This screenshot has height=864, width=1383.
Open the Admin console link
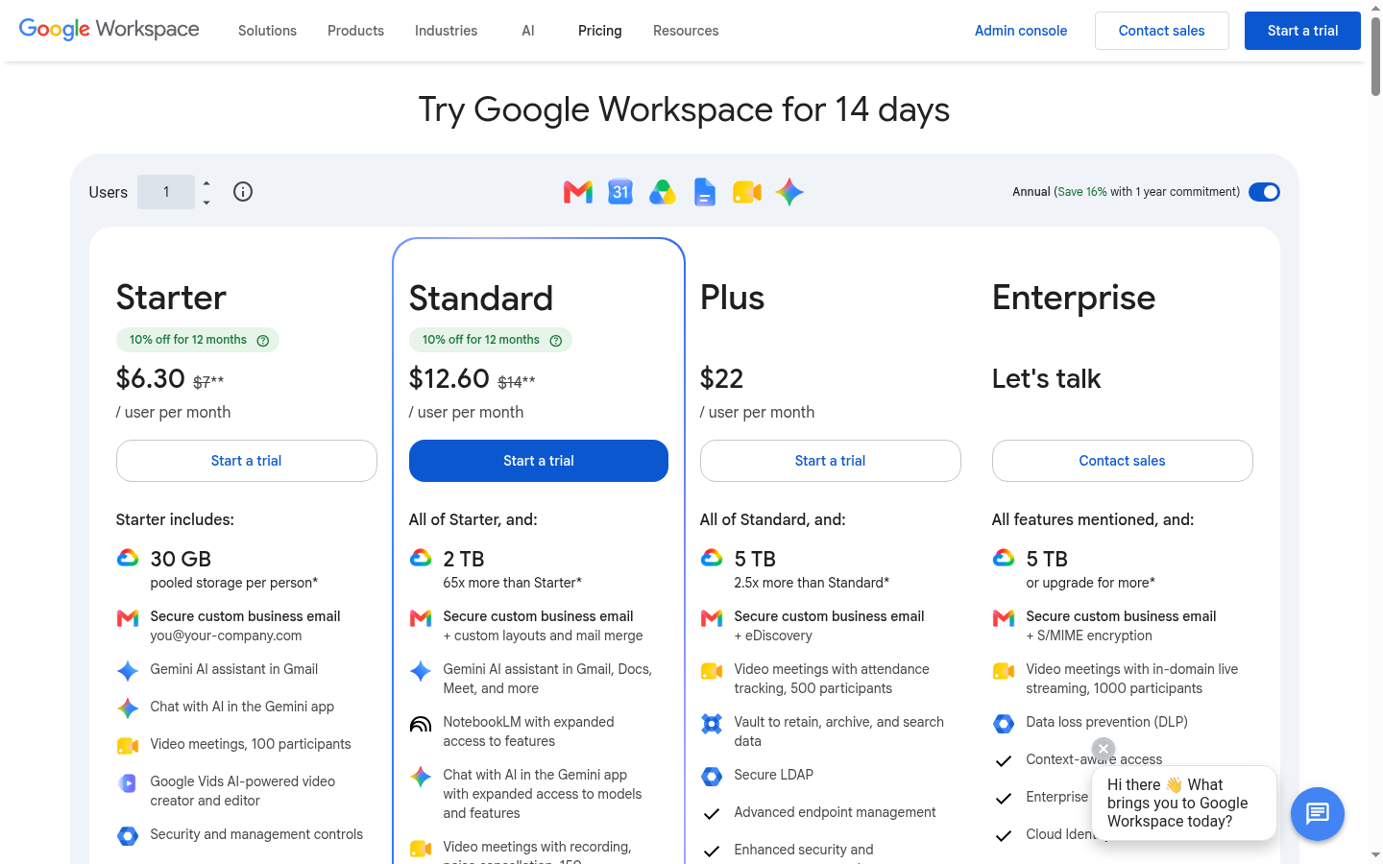1021,31
